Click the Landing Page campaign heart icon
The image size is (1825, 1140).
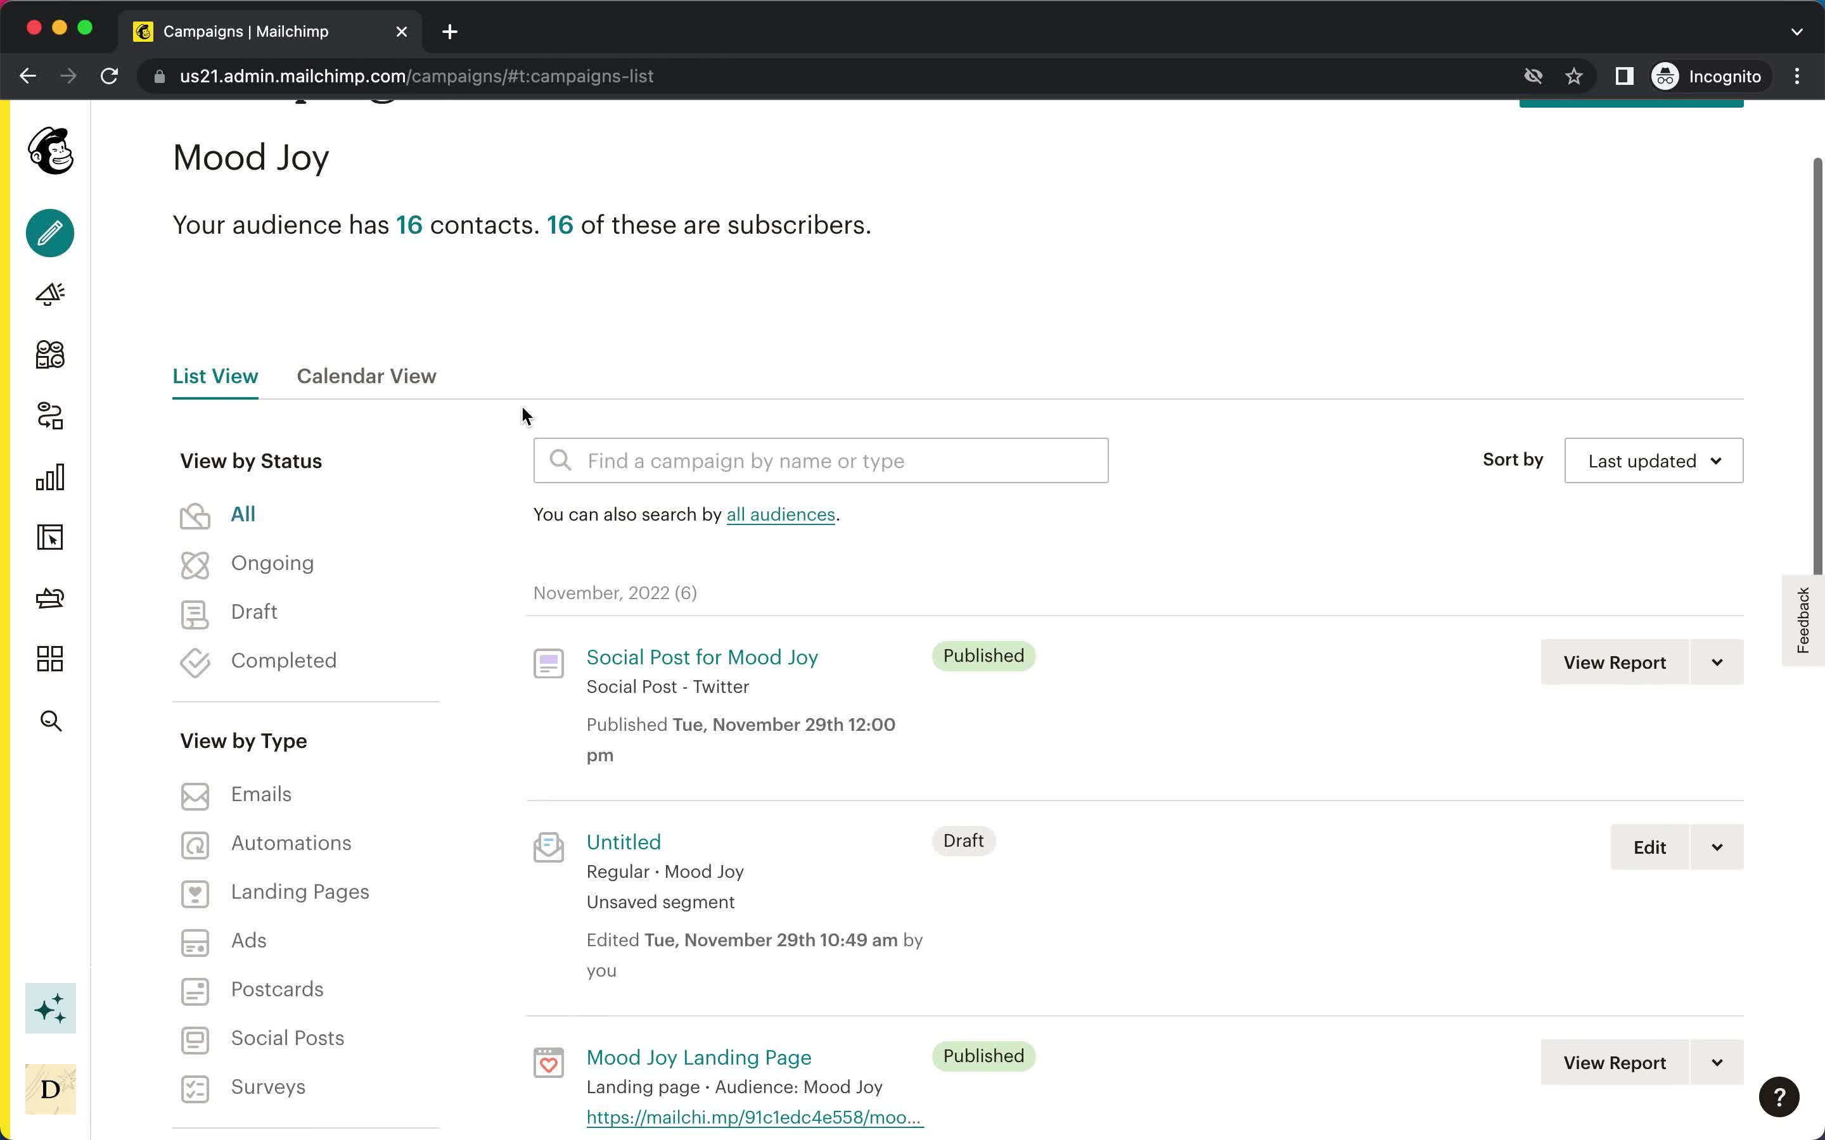click(x=548, y=1062)
